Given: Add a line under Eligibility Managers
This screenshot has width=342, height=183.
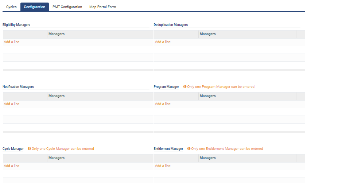Looking at the screenshot, I should point(12,42).
